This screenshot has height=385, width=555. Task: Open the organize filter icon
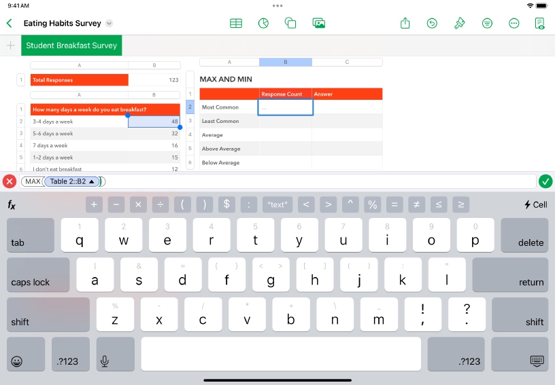pos(487,23)
